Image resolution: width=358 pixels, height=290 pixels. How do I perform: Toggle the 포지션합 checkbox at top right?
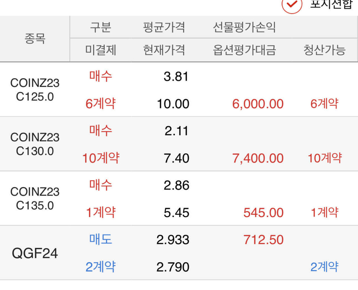pos(292,5)
